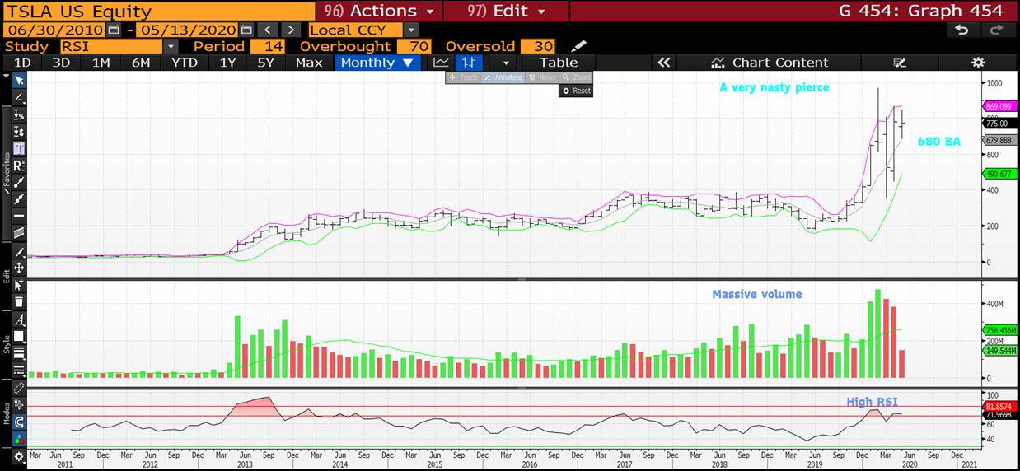Open the line thickness style icon
This screenshot has height=471, width=1020.
pos(18,353)
